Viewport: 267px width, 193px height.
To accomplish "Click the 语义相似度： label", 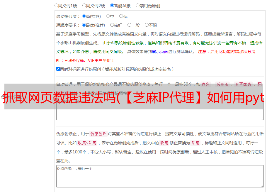I will pyautogui.click(x=68, y=16).
